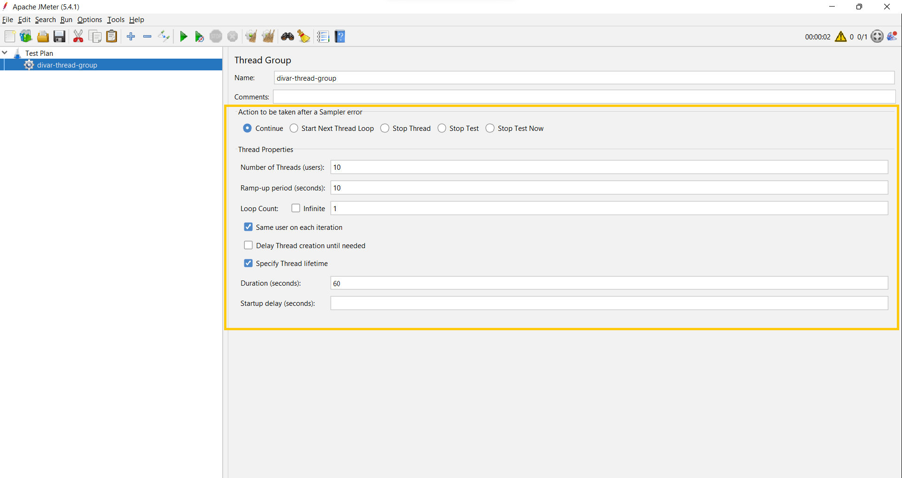Toggle enabled state of selected element icon
Image resolution: width=902 pixels, height=478 pixels.
click(164, 37)
